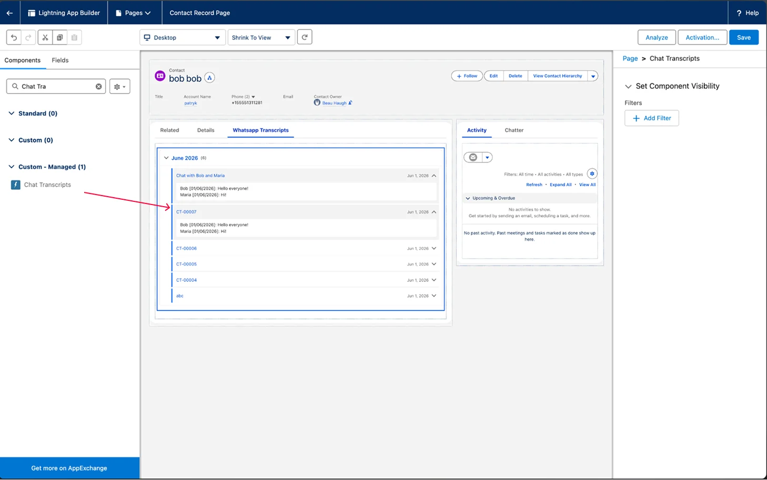Collapse the CT-00007 transcript chevron
This screenshot has height=480, width=767.
pos(434,212)
